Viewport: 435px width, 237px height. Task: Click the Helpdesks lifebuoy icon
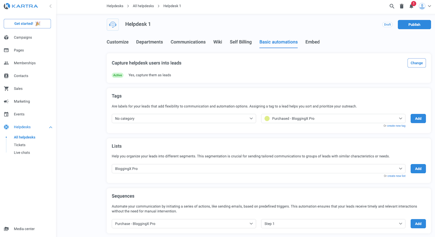click(6, 127)
